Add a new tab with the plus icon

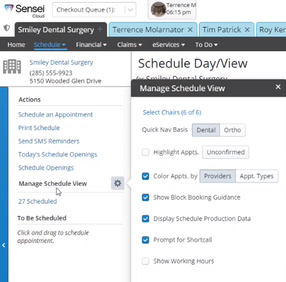tap(100, 29)
